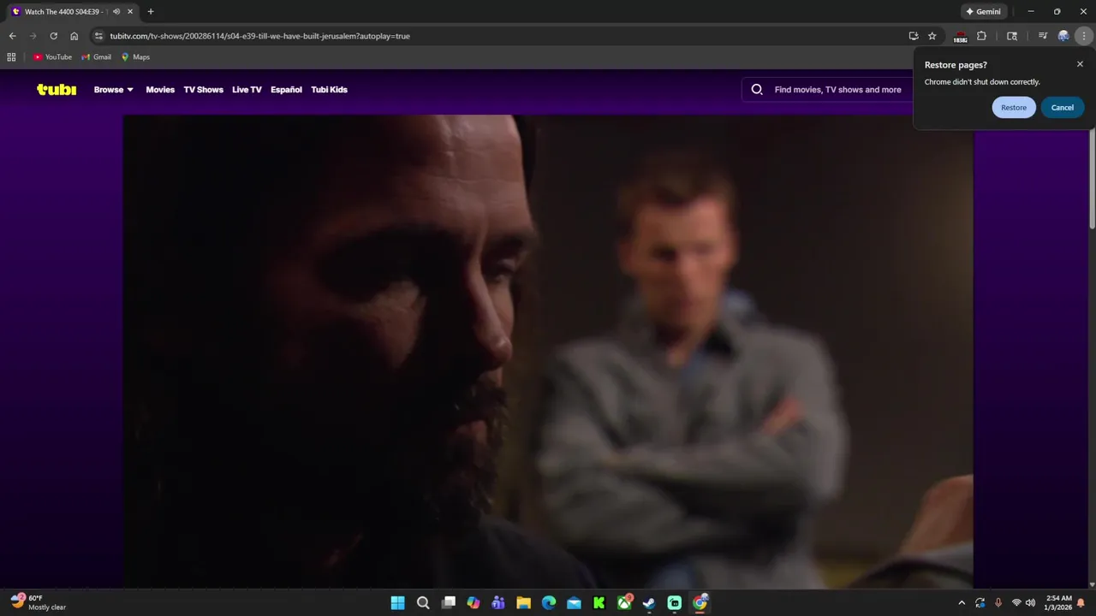Open the Windows Start menu
Screen dimensions: 1096x616
coord(397,602)
